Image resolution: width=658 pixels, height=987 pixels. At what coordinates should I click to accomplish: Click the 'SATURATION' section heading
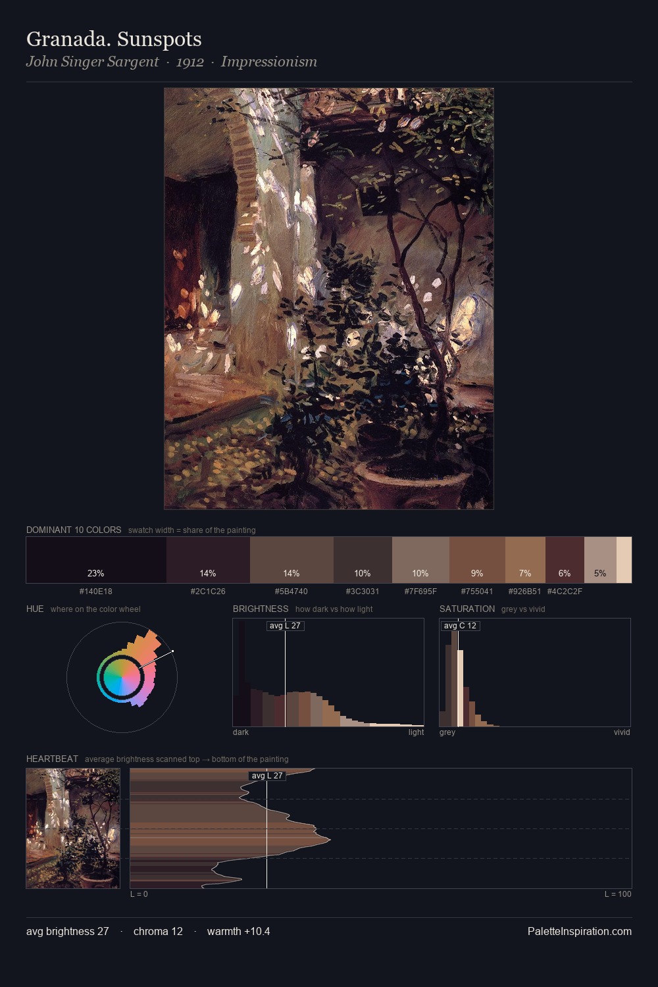(467, 609)
